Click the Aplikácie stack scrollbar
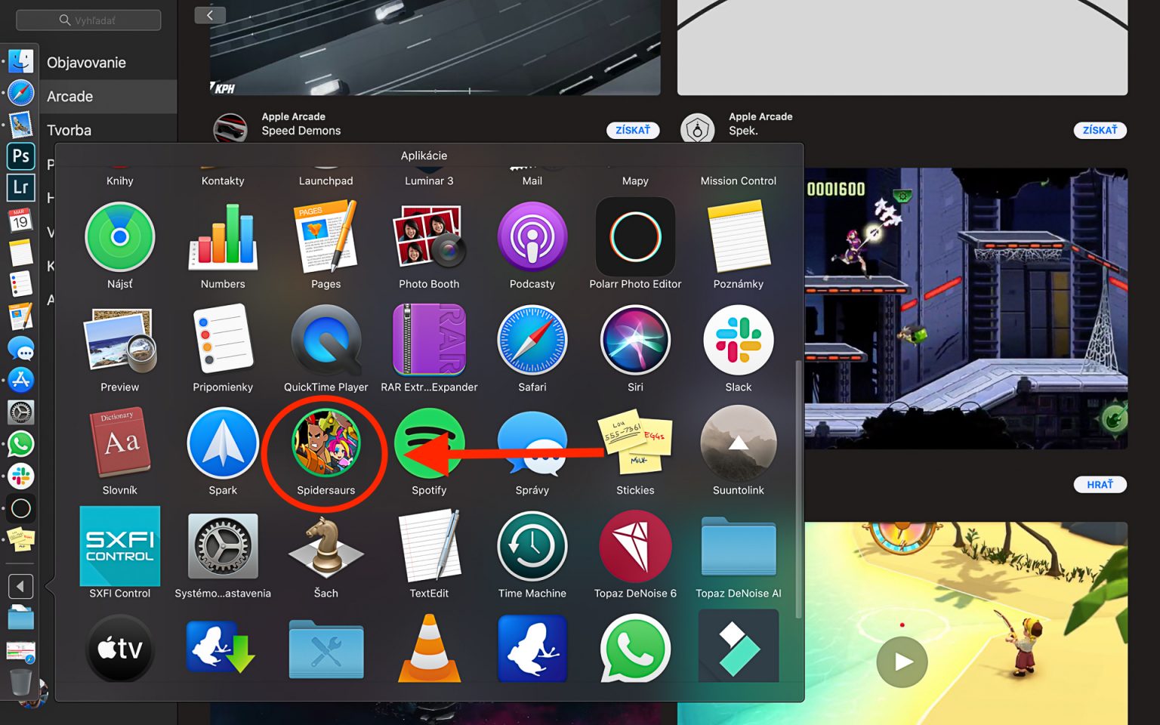1160x725 pixels. pos(798,489)
